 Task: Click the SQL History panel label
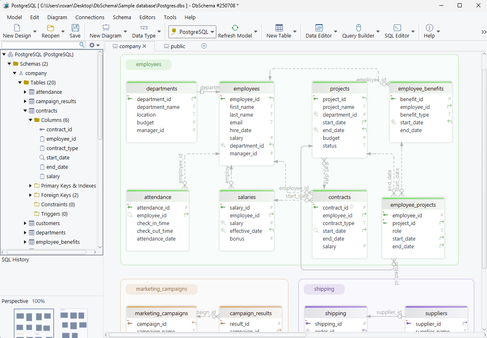pyautogui.click(x=15, y=259)
